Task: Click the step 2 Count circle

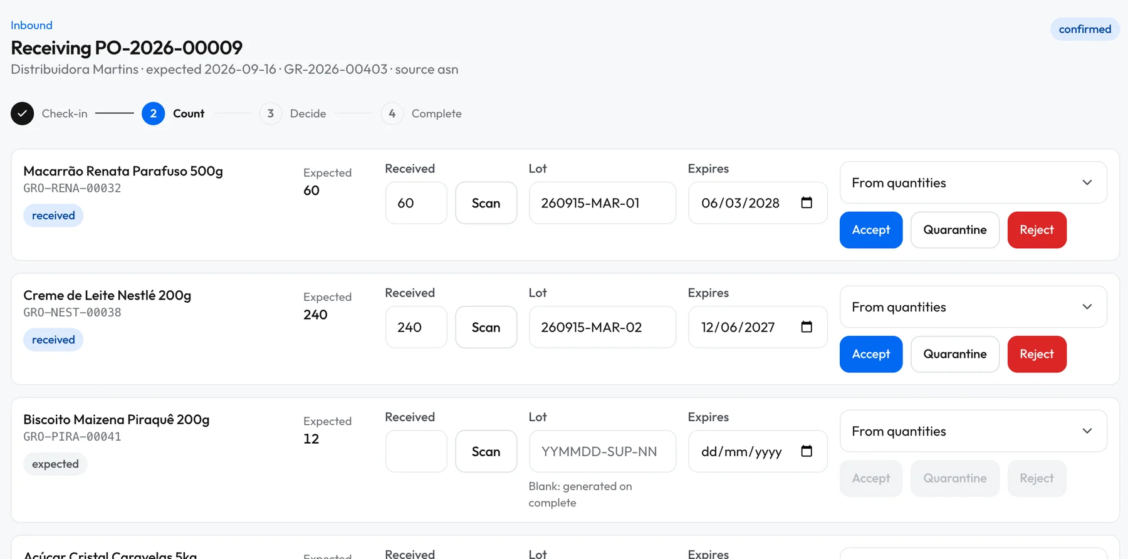Action: [153, 113]
